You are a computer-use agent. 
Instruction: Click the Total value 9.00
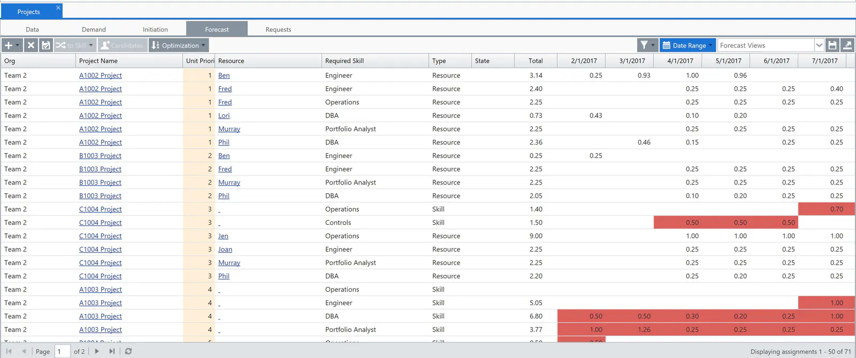coord(536,236)
